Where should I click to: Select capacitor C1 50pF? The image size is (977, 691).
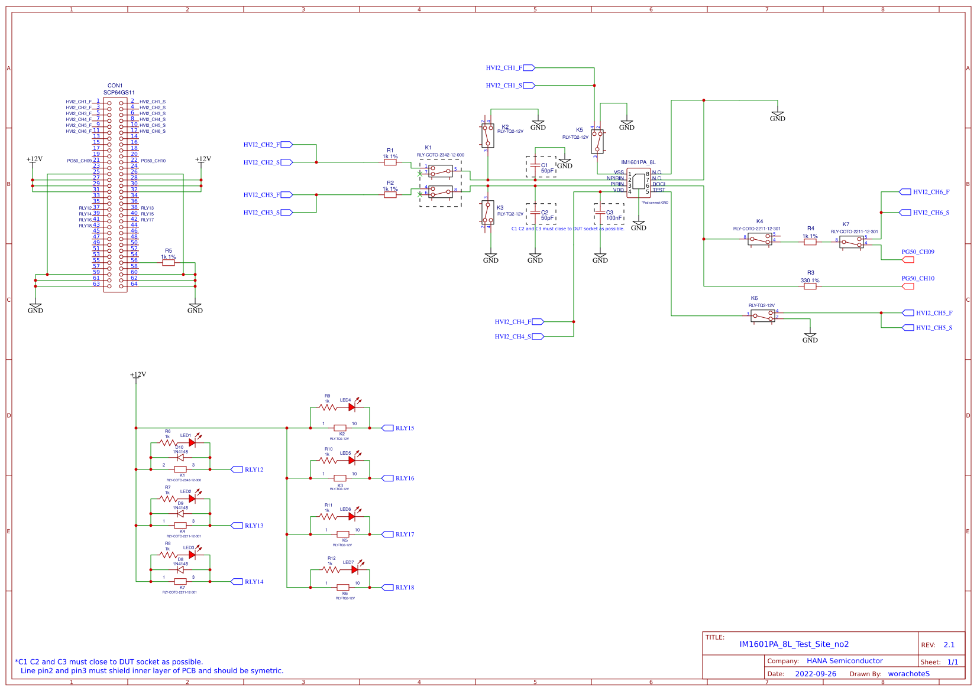point(535,165)
